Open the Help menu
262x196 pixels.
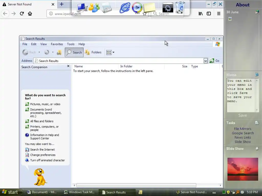click(x=82, y=44)
